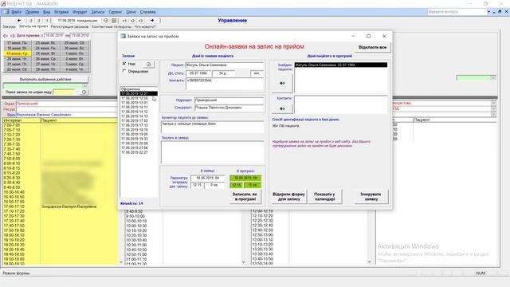Click the Коментар пацієнта text field
Image resolution: width=510 pixels, height=287 pixels.
(213, 127)
